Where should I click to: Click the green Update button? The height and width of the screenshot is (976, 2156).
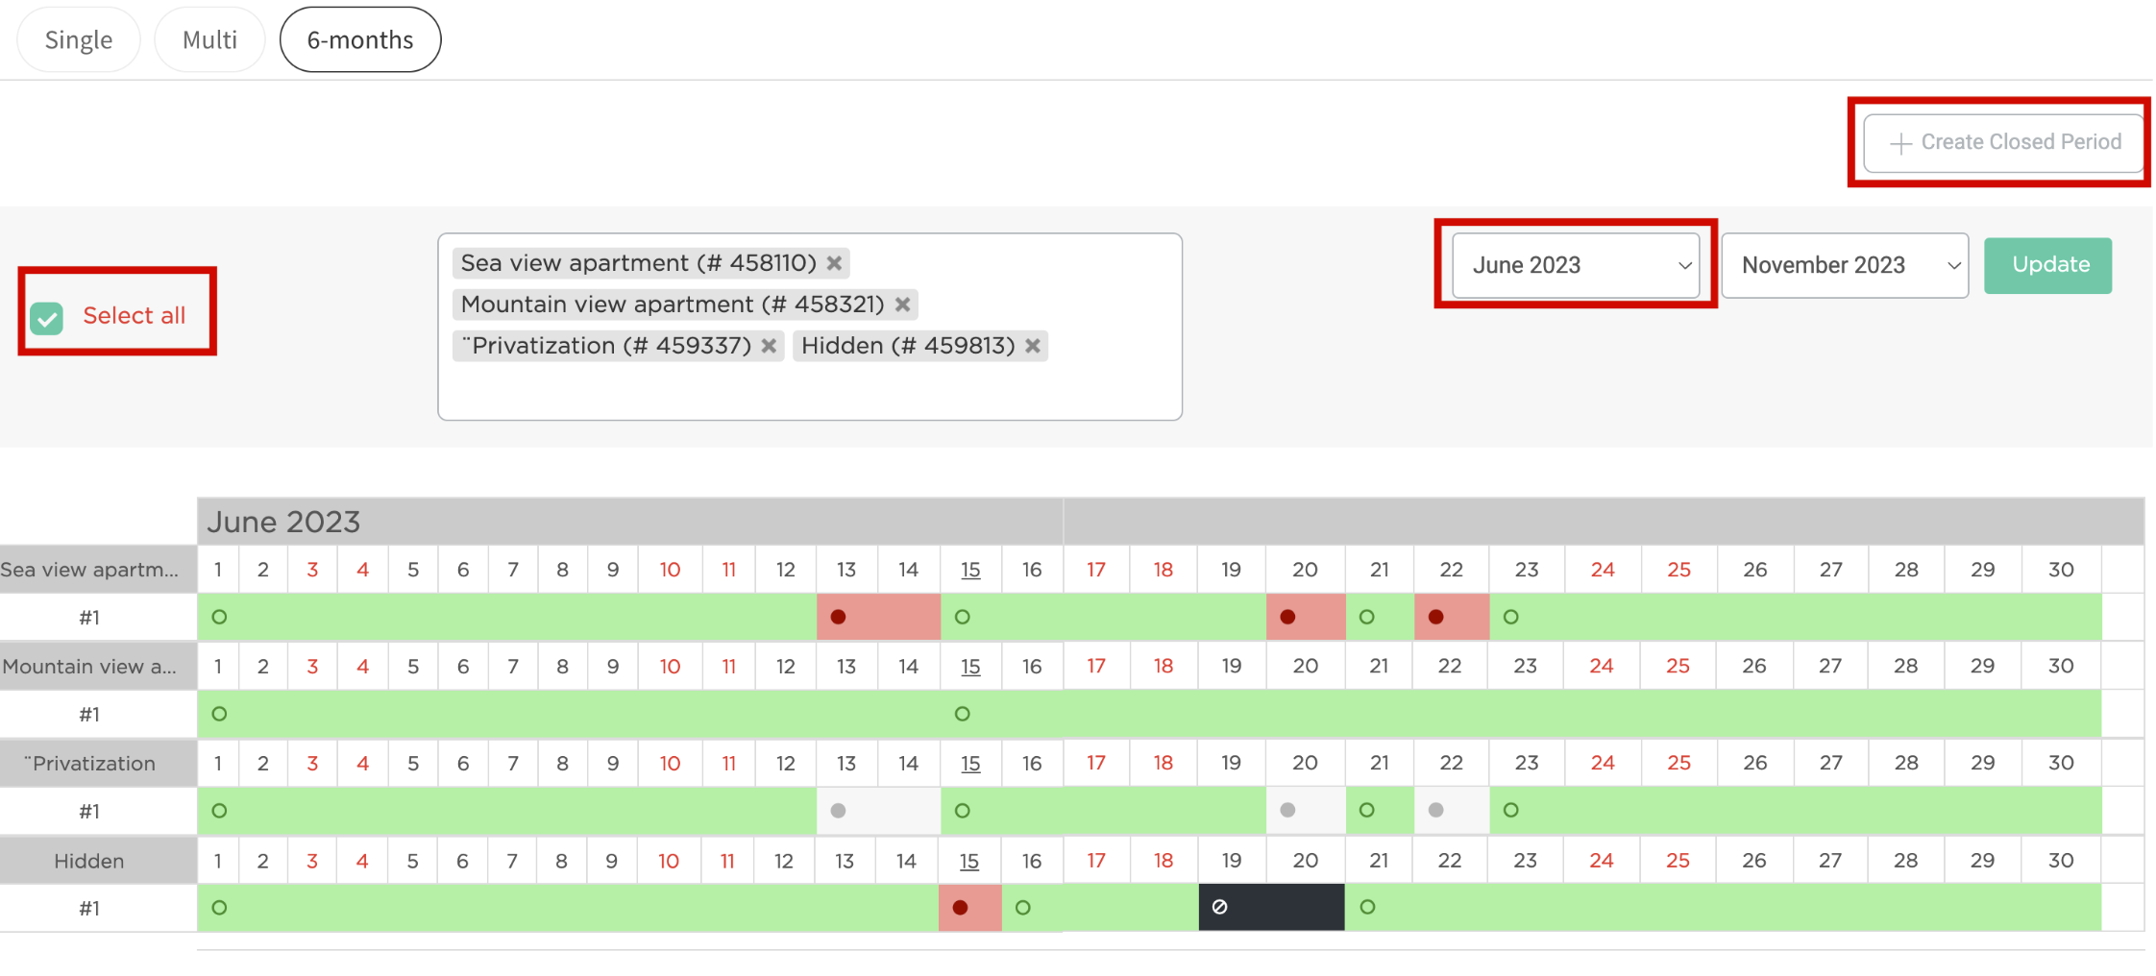point(2047,265)
